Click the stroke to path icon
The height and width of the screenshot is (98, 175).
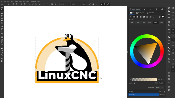tap(56, 4)
